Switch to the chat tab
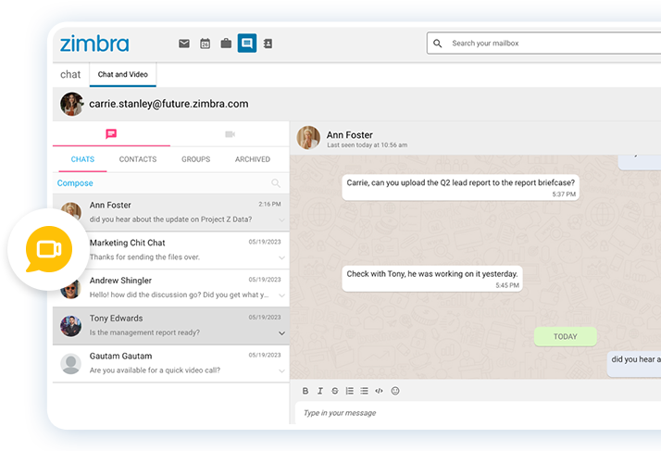 point(70,75)
